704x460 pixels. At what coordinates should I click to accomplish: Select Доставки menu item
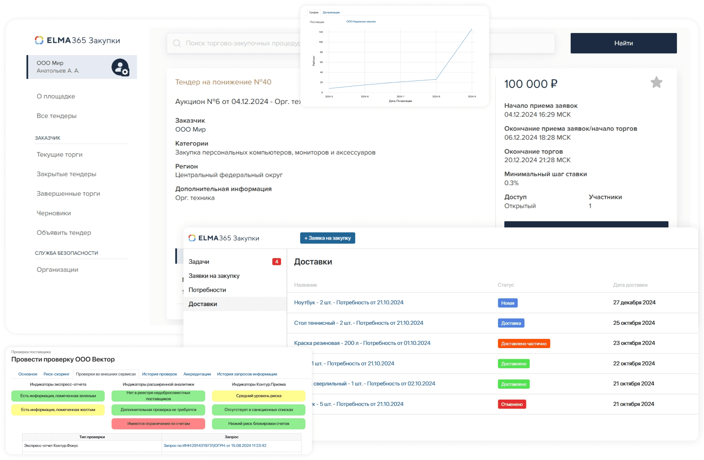point(235,304)
